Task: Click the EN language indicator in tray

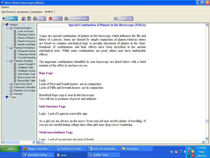Action: coord(172,152)
